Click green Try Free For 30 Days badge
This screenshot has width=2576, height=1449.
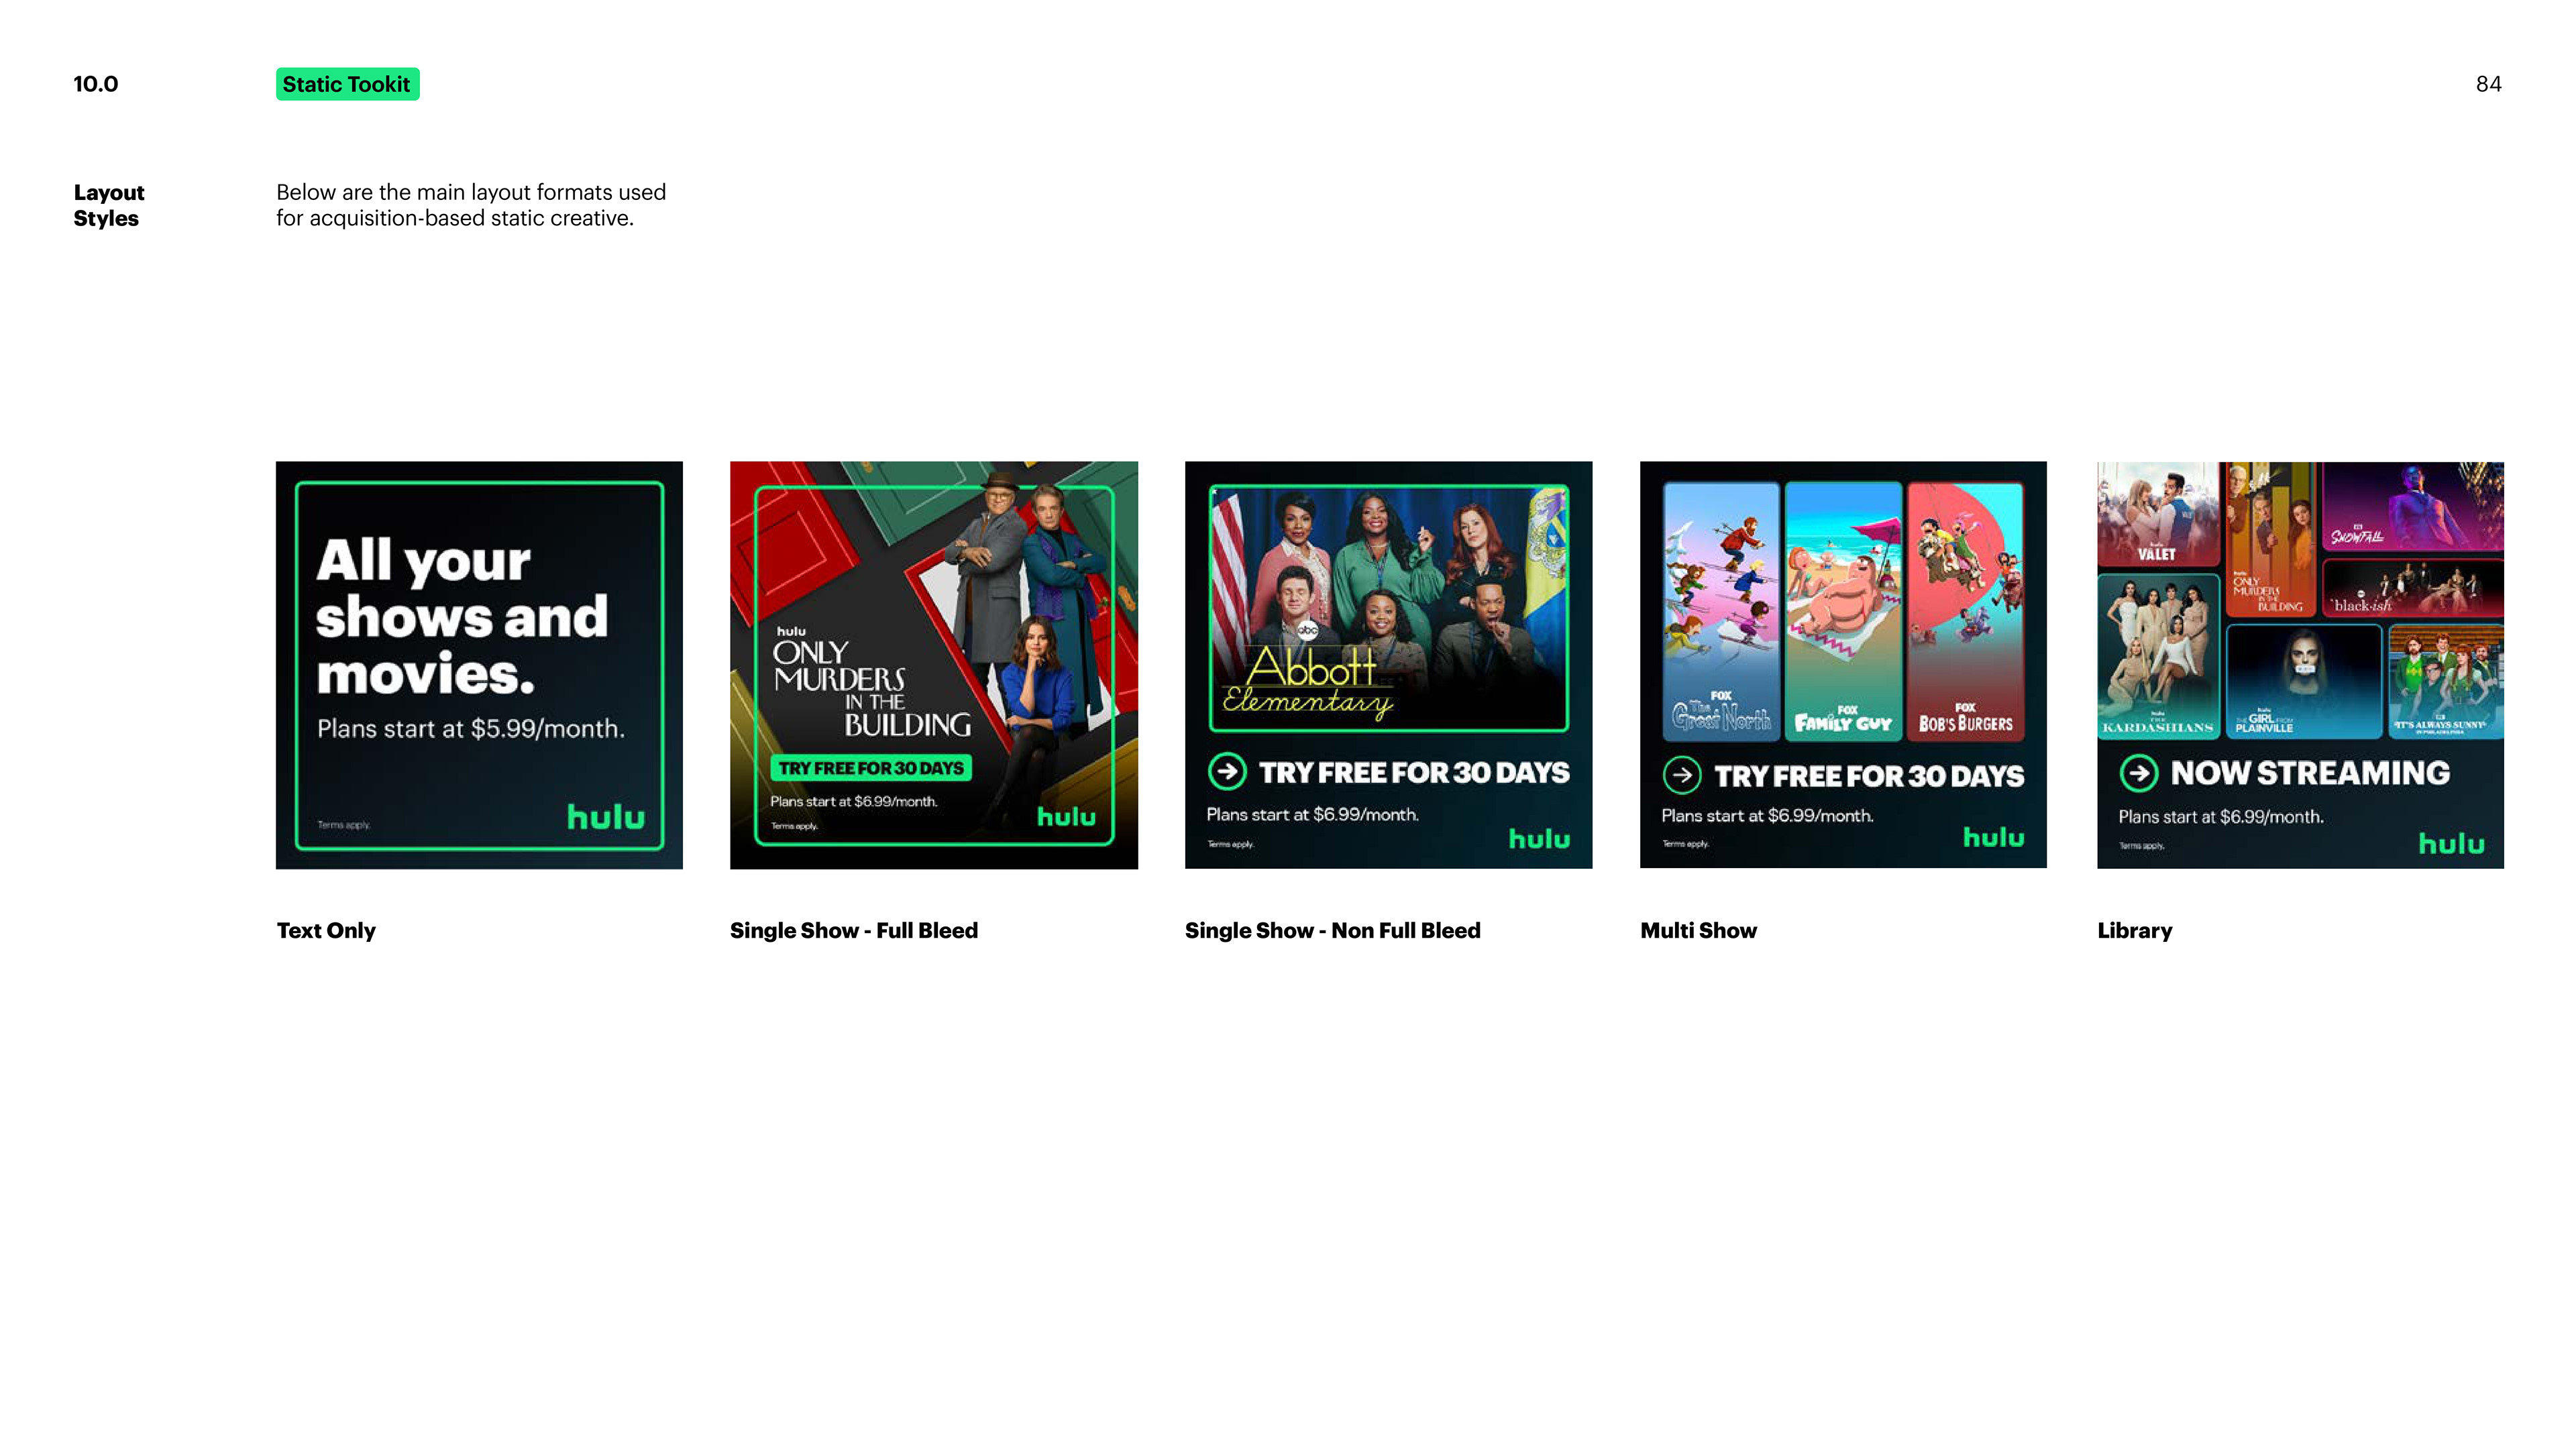870,768
